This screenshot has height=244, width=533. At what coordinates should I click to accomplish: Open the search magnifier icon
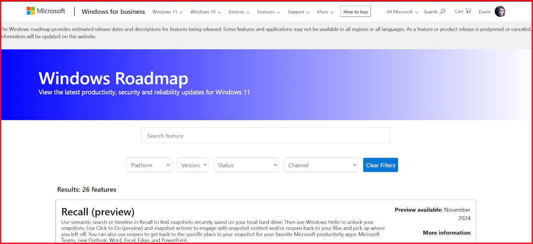pos(442,12)
